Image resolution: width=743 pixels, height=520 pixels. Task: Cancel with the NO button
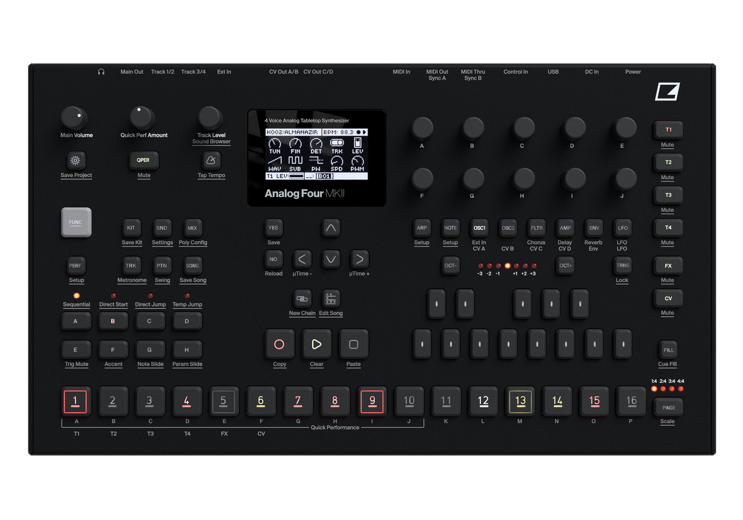pos(273,259)
